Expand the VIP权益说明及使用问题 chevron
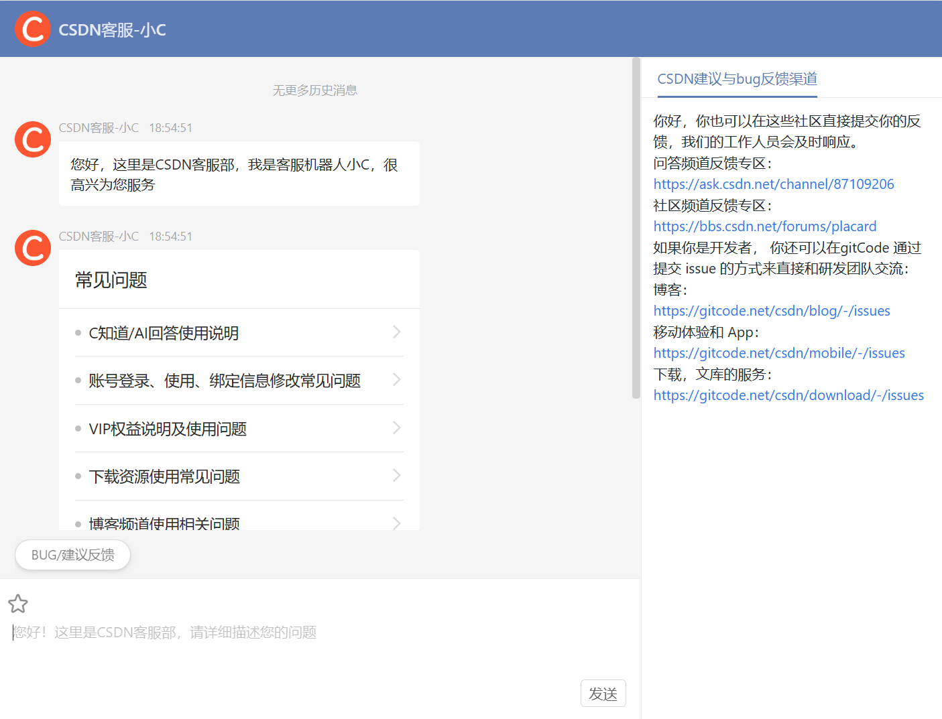The height and width of the screenshot is (719, 942). coord(397,428)
